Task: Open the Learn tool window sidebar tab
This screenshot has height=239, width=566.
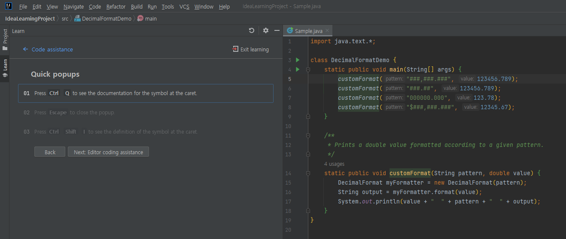Action: [x=5, y=69]
